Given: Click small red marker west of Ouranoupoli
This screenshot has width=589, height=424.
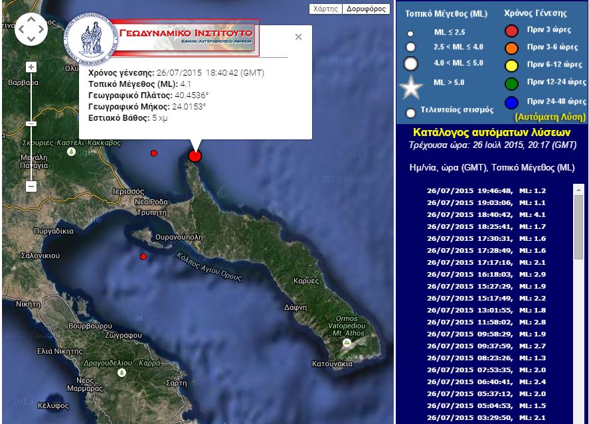Looking at the screenshot, I should click(x=143, y=256).
